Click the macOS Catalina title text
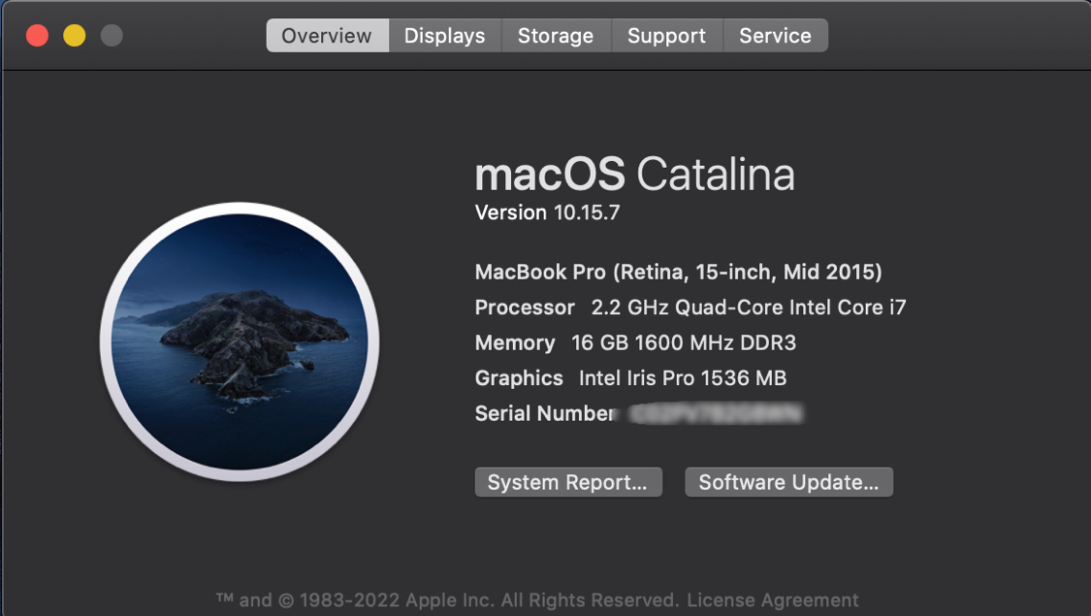Viewport: 1091px width, 616px height. (x=634, y=175)
